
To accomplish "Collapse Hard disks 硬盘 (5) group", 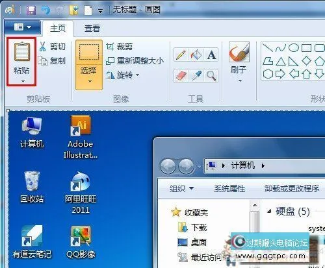I will tap(269, 211).
